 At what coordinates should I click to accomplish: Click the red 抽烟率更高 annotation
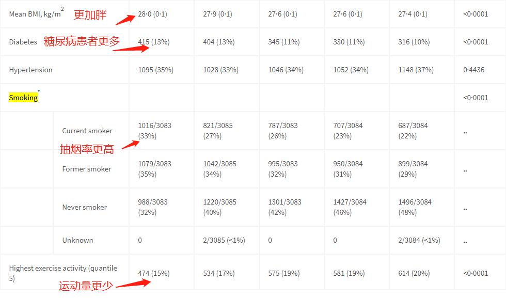87,149
